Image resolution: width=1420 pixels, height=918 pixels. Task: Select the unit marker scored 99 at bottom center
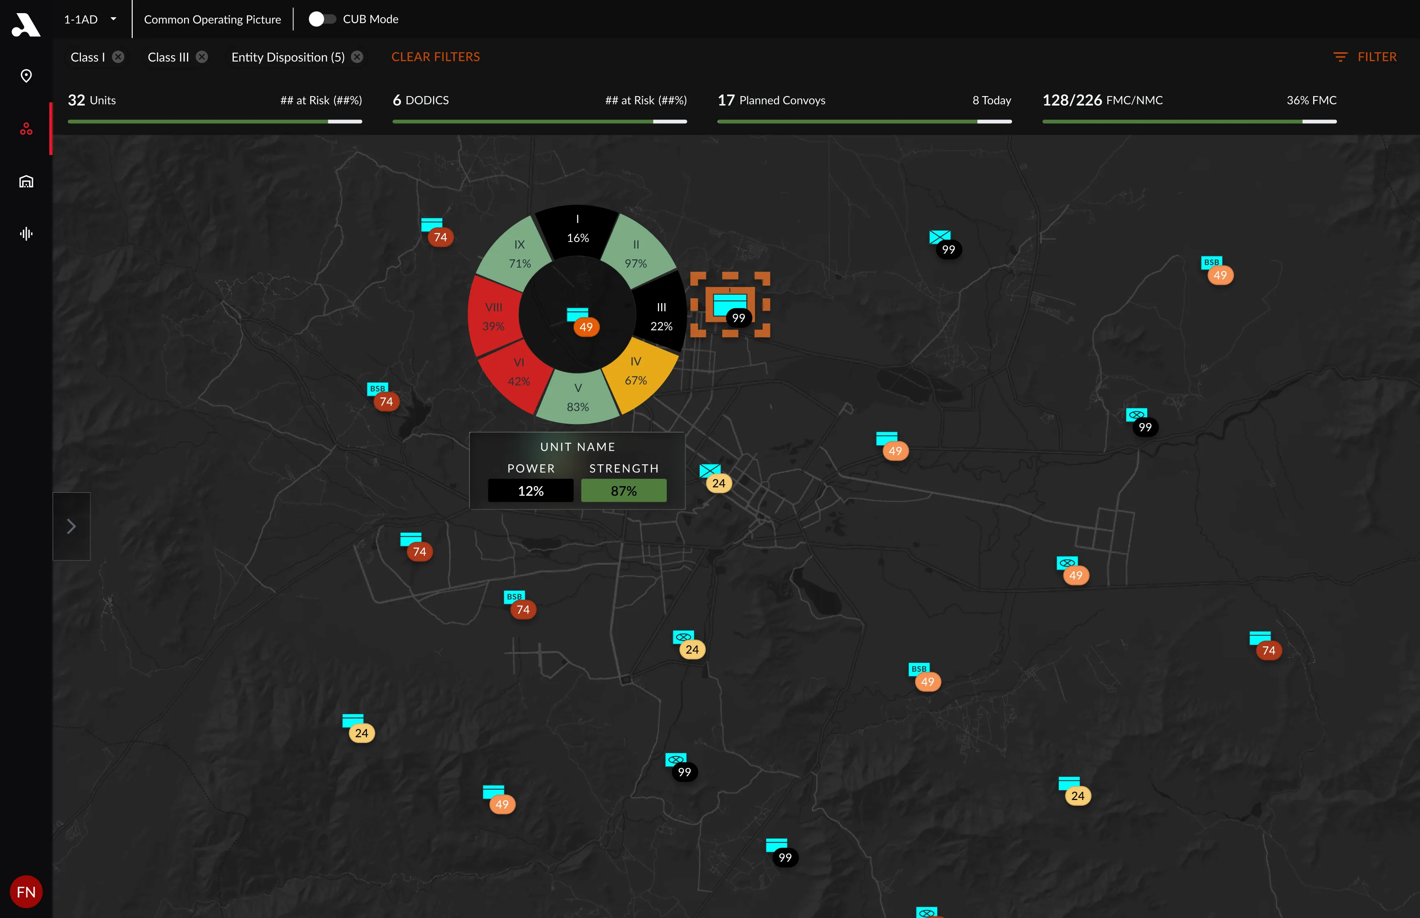point(782,853)
